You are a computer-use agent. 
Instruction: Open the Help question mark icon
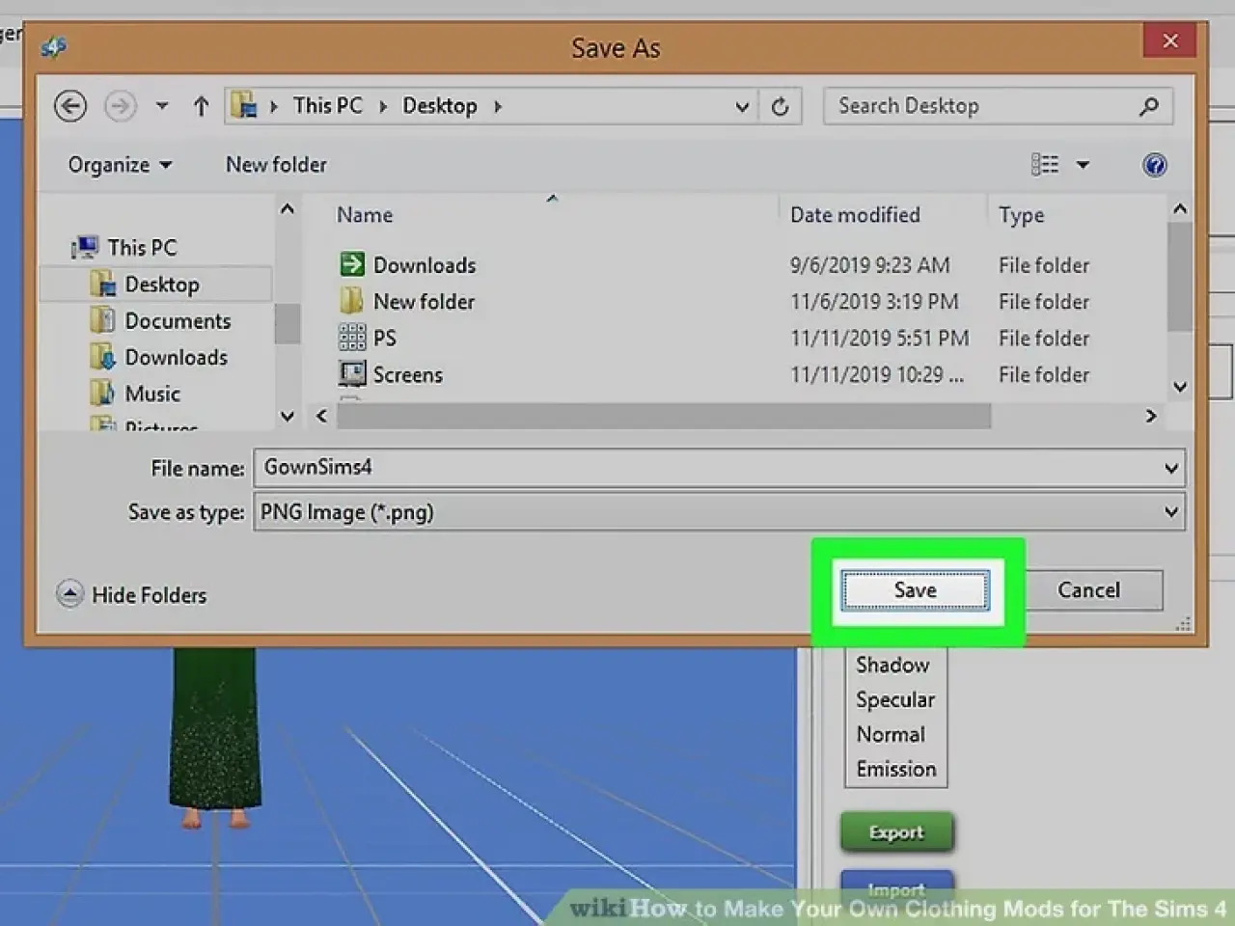tap(1154, 165)
